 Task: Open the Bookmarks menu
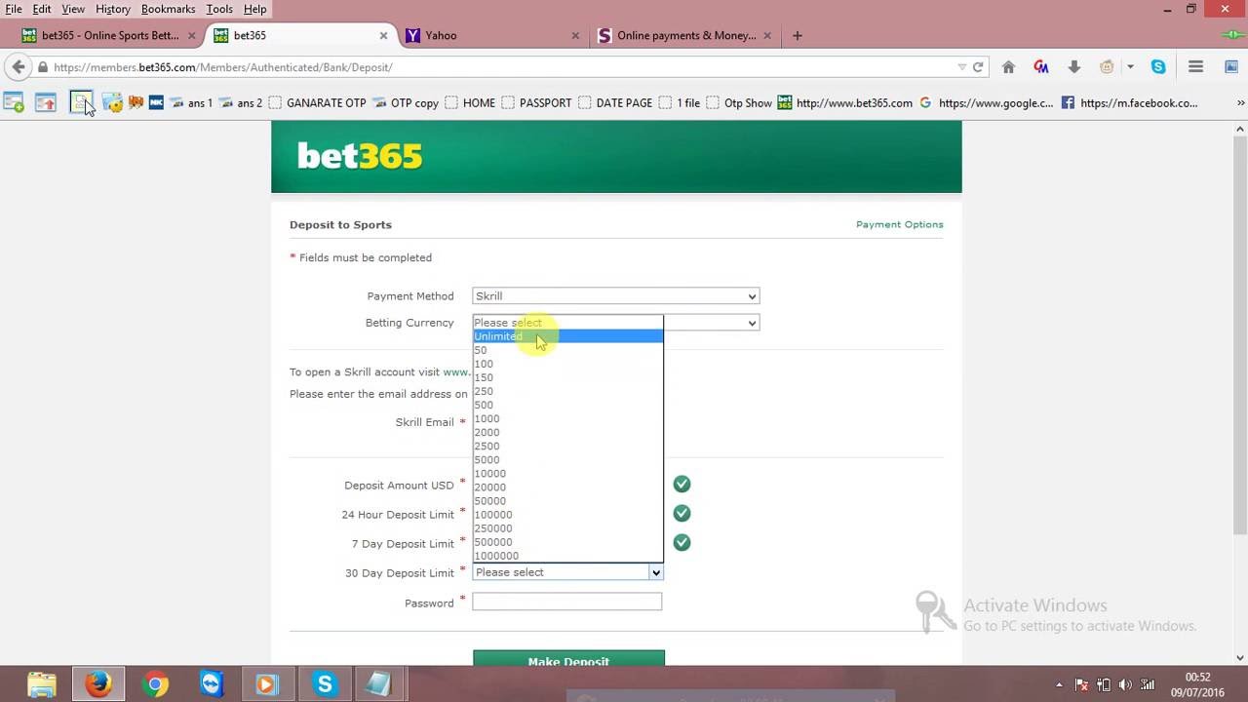[x=168, y=9]
